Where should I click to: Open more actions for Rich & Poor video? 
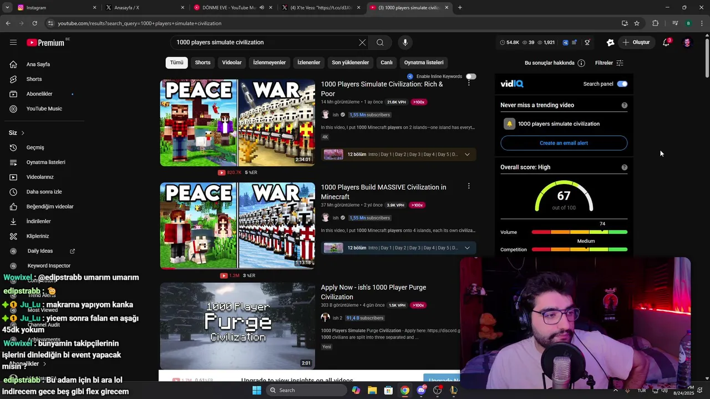pyautogui.click(x=469, y=83)
